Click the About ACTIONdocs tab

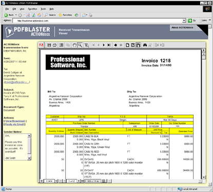point(182,28)
